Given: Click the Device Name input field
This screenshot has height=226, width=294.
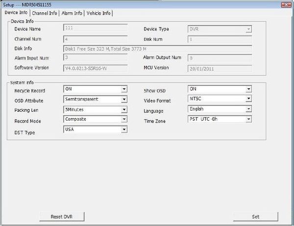Looking at the screenshot, I should pos(95,29).
